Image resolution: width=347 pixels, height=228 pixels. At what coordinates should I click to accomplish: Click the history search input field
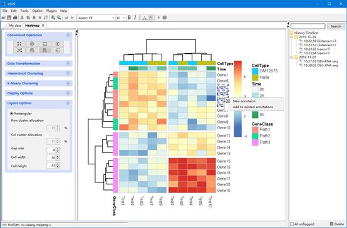point(308,26)
